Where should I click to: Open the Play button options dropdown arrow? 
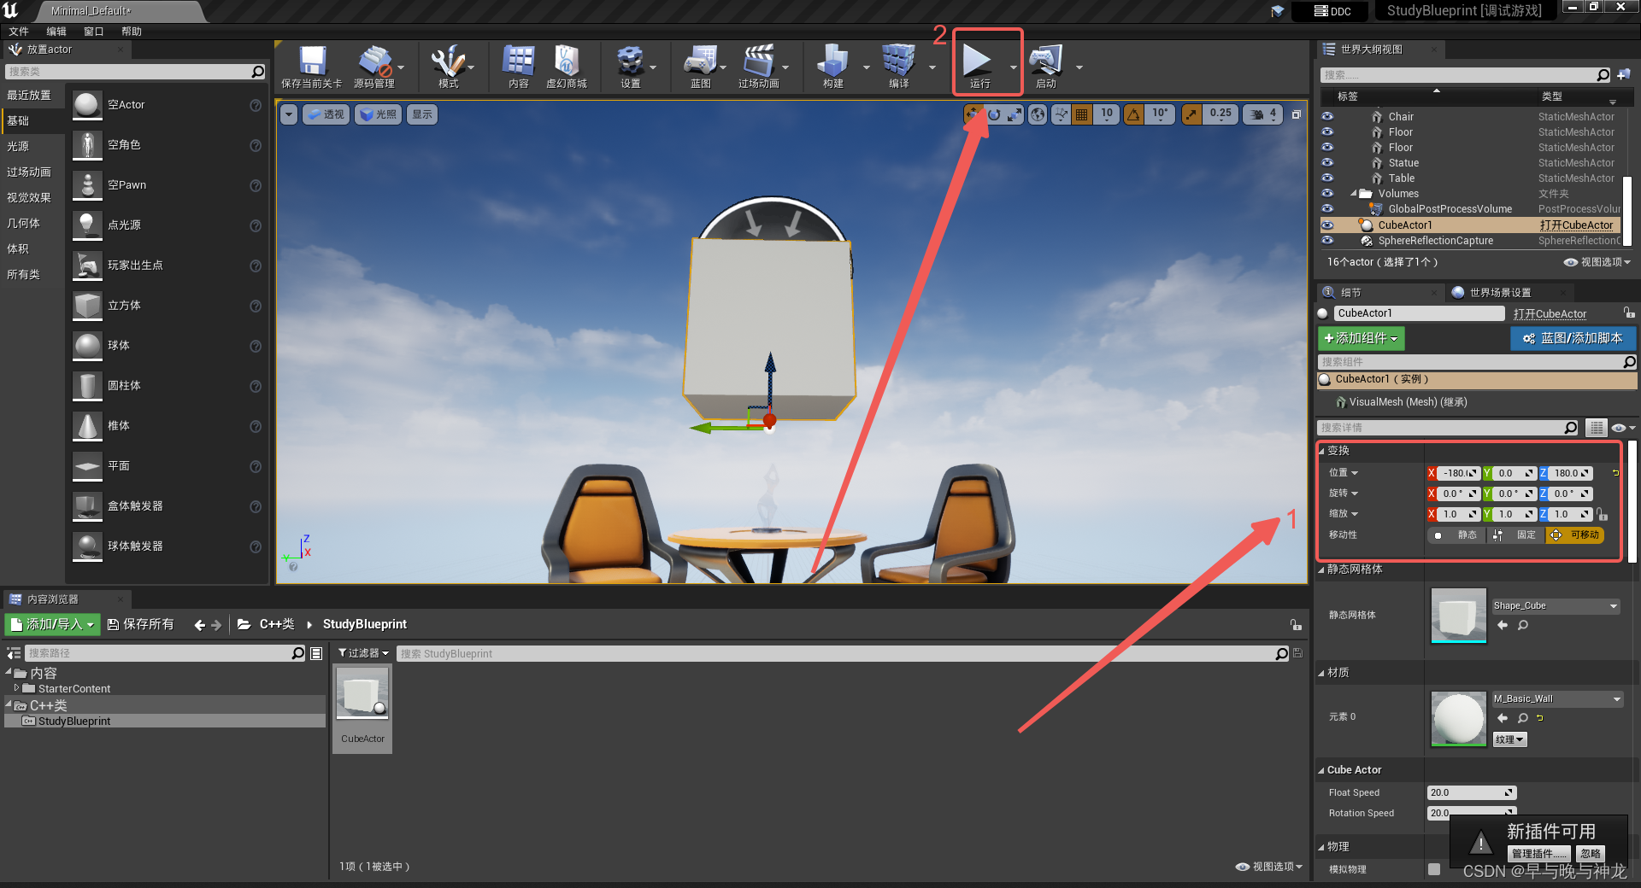(1014, 67)
